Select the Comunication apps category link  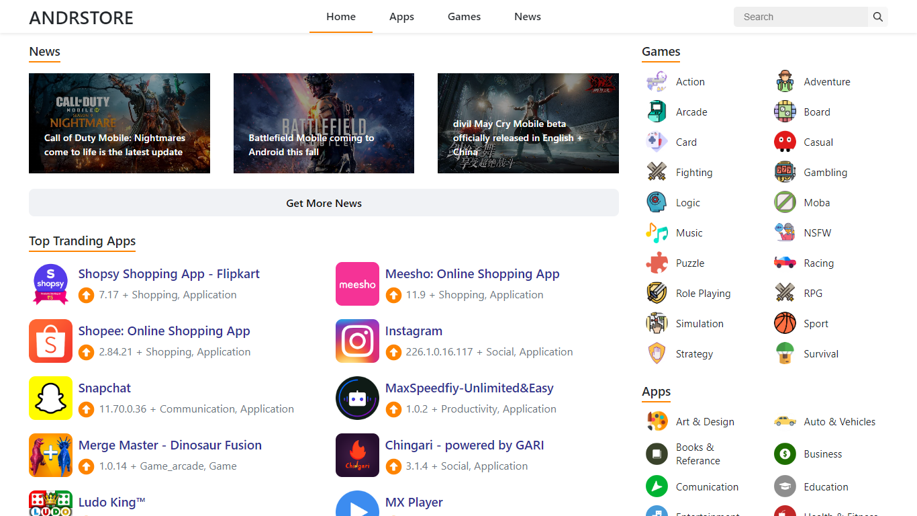pyautogui.click(x=707, y=486)
